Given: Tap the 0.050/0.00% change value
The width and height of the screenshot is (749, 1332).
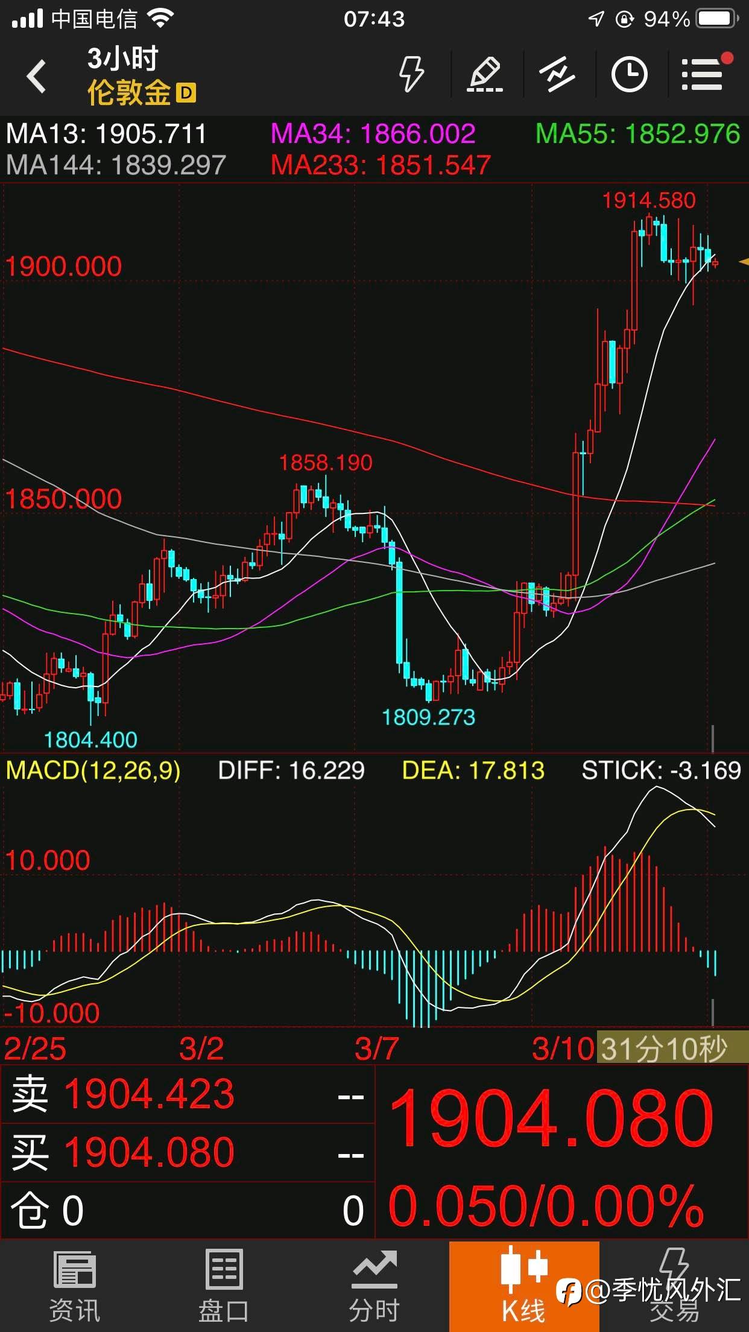Looking at the screenshot, I should click(546, 1207).
